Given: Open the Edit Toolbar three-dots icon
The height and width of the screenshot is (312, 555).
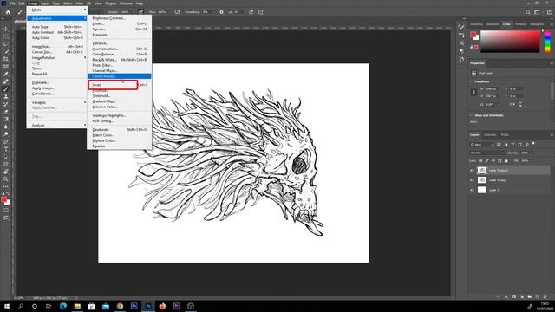Looking at the screenshot, I should pyautogui.click(x=6, y=186).
